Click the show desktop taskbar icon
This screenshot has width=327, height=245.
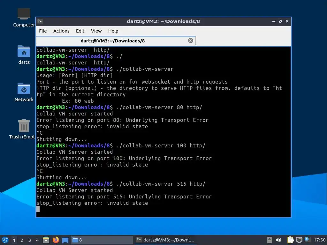[x=65, y=240]
